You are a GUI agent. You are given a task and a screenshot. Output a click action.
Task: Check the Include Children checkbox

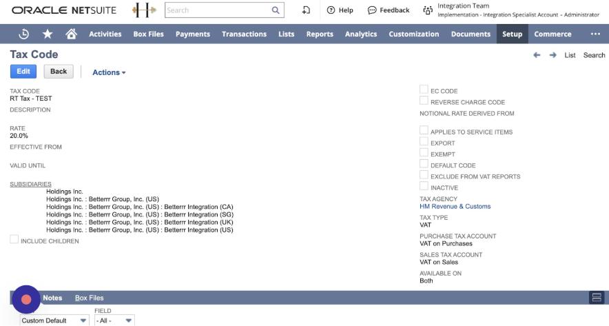coord(14,241)
